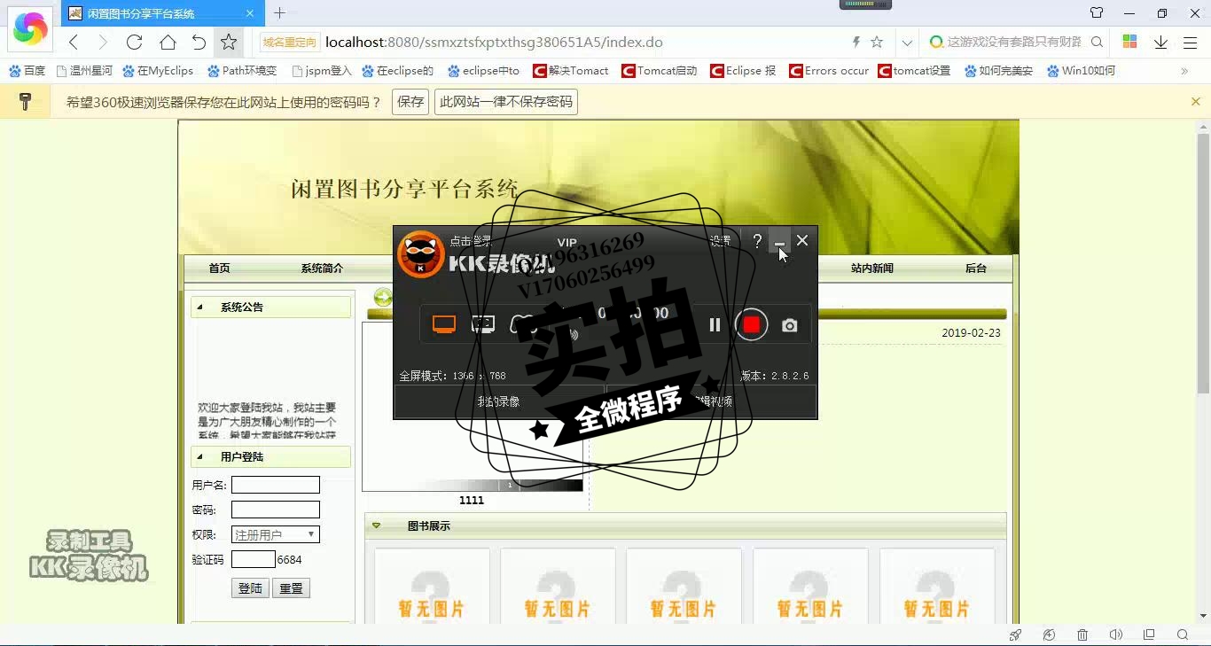This screenshot has height=646, width=1211.
Task: Open the browser home page
Action: click(x=168, y=42)
